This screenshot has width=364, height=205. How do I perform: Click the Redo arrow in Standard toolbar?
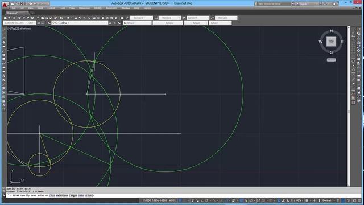point(68,18)
